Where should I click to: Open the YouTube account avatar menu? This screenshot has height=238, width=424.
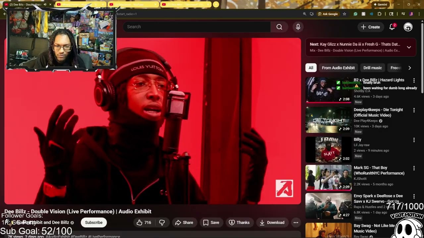pyautogui.click(x=408, y=27)
